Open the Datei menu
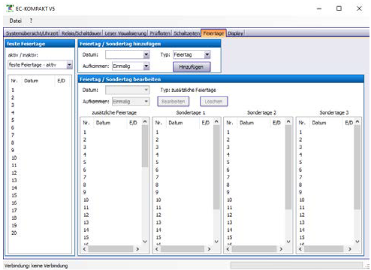The width and height of the screenshot is (371, 270). coord(16,21)
